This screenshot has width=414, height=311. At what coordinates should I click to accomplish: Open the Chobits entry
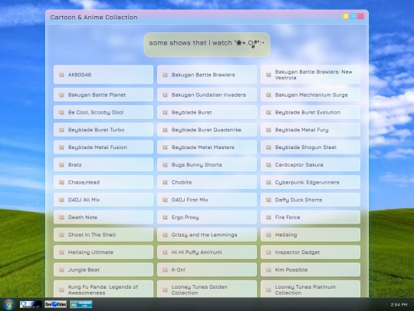pyautogui.click(x=207, y=182)
